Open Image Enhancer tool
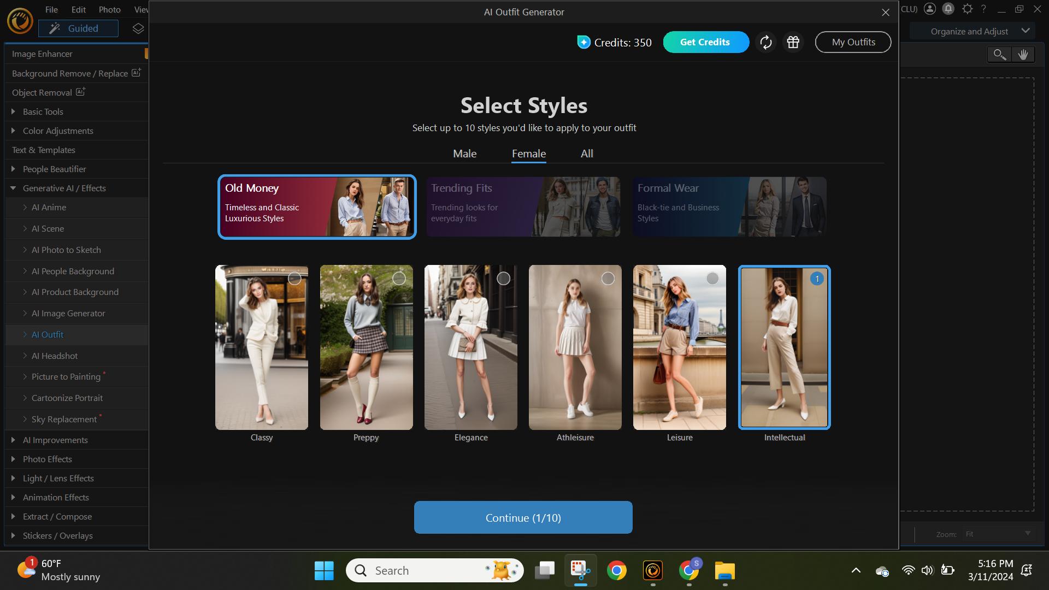Screen dimensions: 1049x590 point(76,54)
